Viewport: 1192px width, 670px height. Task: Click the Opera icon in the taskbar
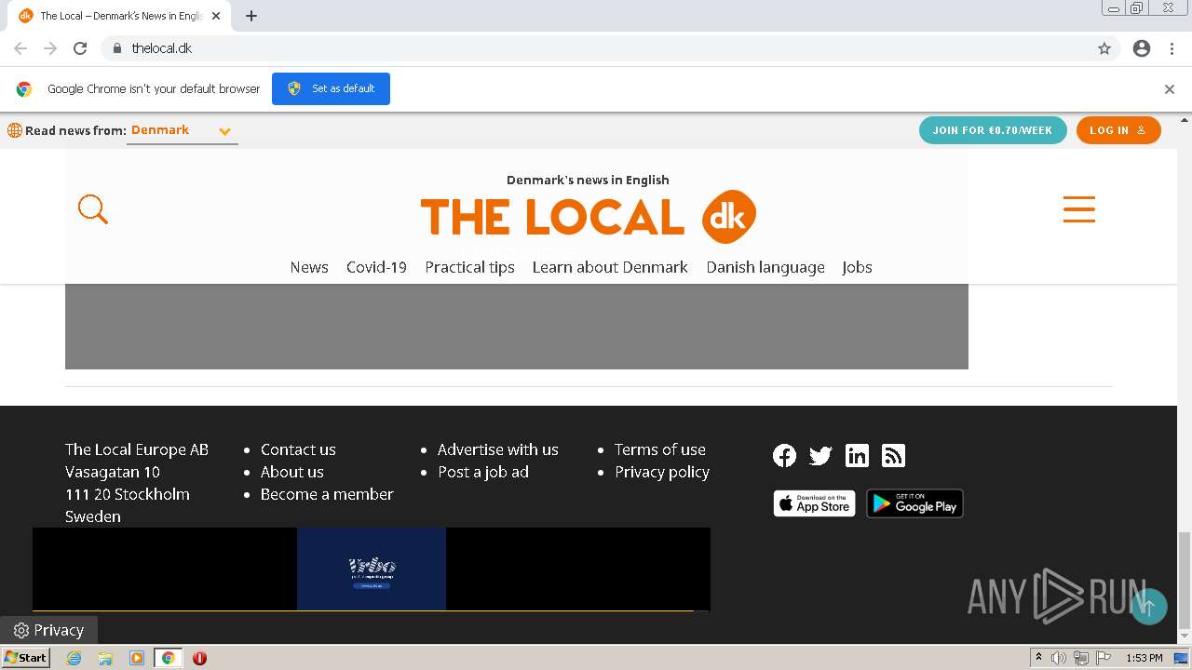pos(199,658)
